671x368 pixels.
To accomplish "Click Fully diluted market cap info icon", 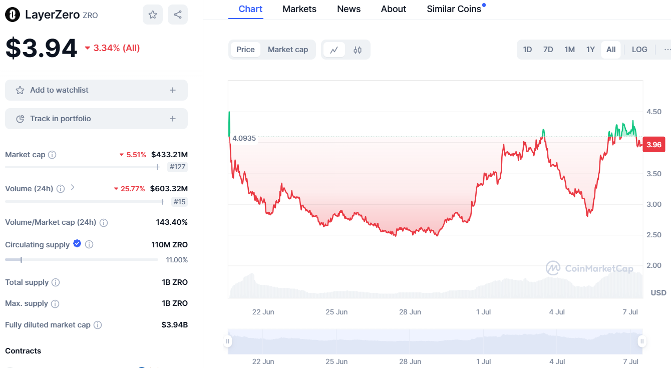I will (98, 325).
